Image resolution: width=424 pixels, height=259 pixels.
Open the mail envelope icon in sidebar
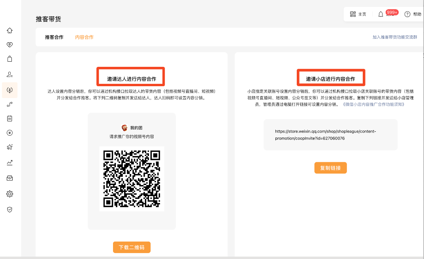click(10, 178)
